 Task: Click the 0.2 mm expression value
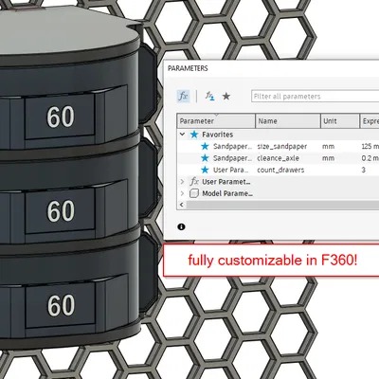pyautogui.click(x=370, y=158)
